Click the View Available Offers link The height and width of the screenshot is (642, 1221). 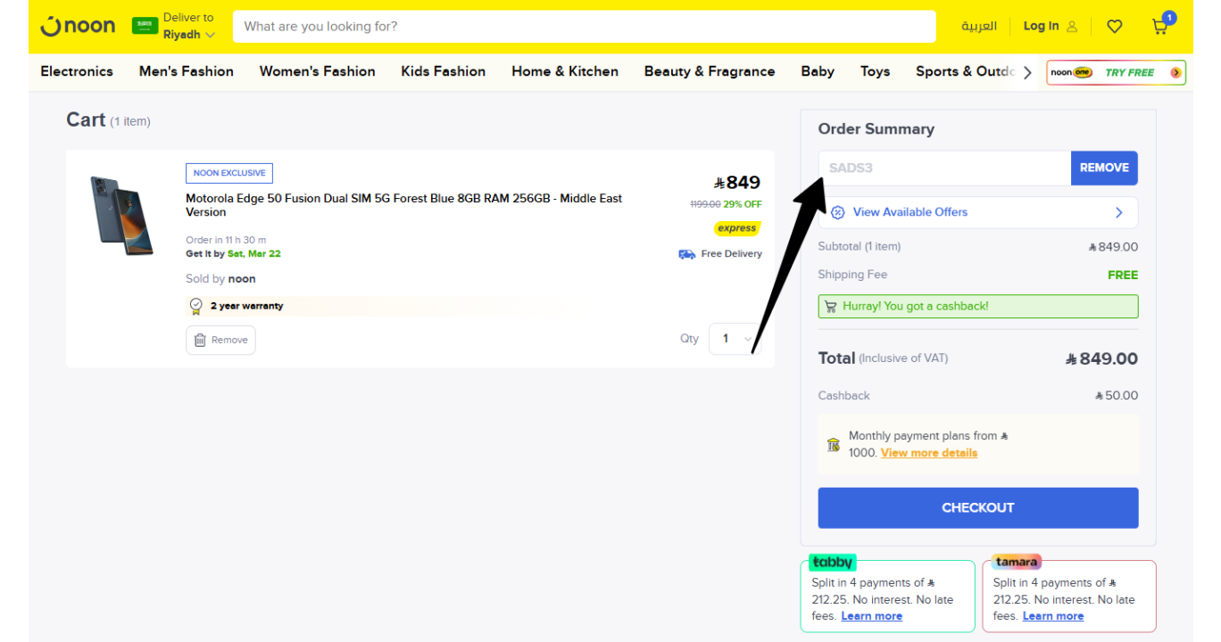point(910,212)
